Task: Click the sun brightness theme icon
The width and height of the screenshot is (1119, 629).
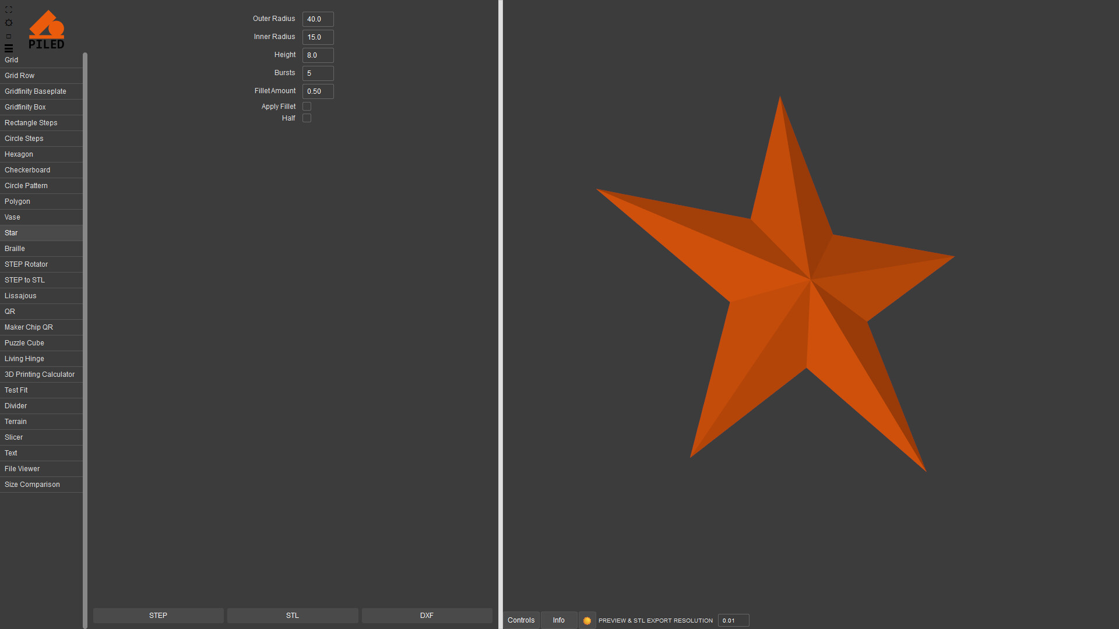Action: tap(9, 23)
